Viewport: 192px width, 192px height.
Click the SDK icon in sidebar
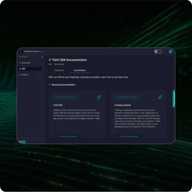point(20,69)
